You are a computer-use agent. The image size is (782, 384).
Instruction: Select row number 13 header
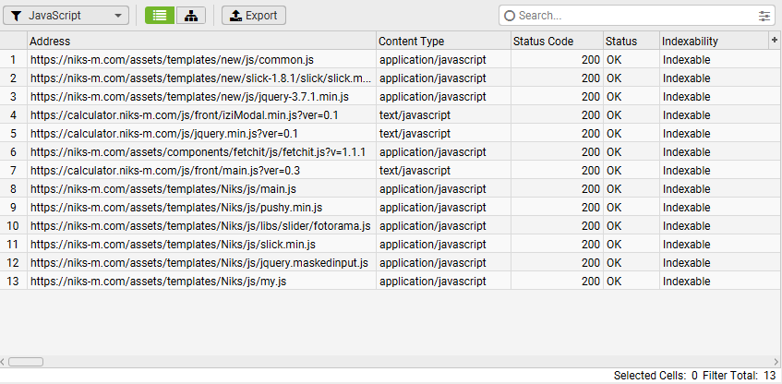[14, 282]
